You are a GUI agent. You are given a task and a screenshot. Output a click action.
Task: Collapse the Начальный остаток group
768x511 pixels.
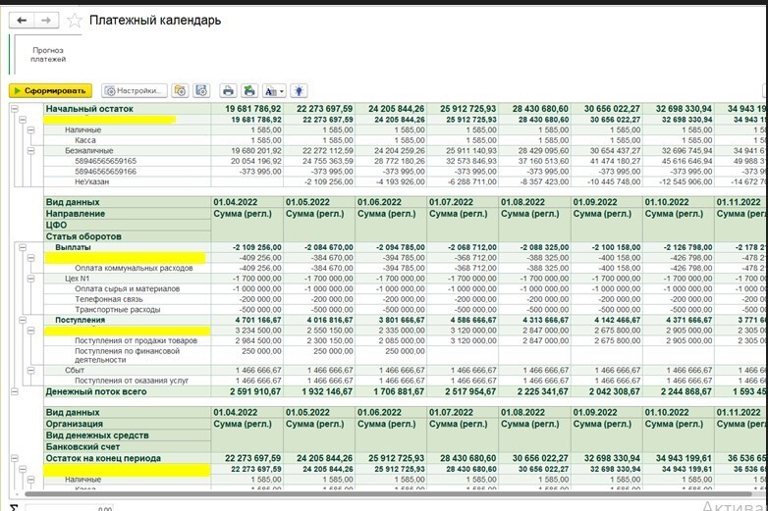17,109
